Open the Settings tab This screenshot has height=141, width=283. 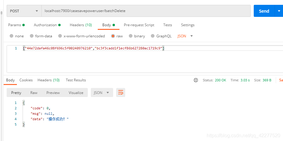(188, 25)
